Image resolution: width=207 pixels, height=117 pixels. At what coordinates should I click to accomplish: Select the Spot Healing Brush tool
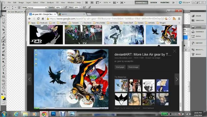4,37
